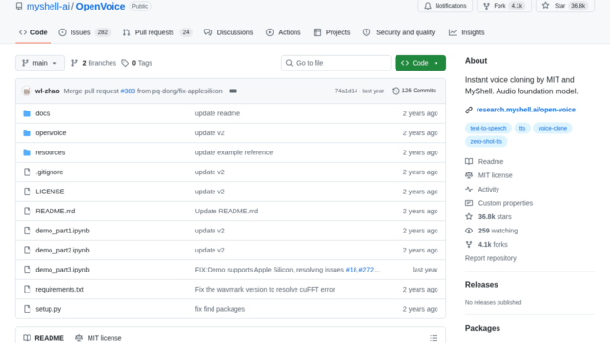This screenshot has width=610, height=343.
Task: Open the LICENSE file
Action: click(x=50, y=192)
